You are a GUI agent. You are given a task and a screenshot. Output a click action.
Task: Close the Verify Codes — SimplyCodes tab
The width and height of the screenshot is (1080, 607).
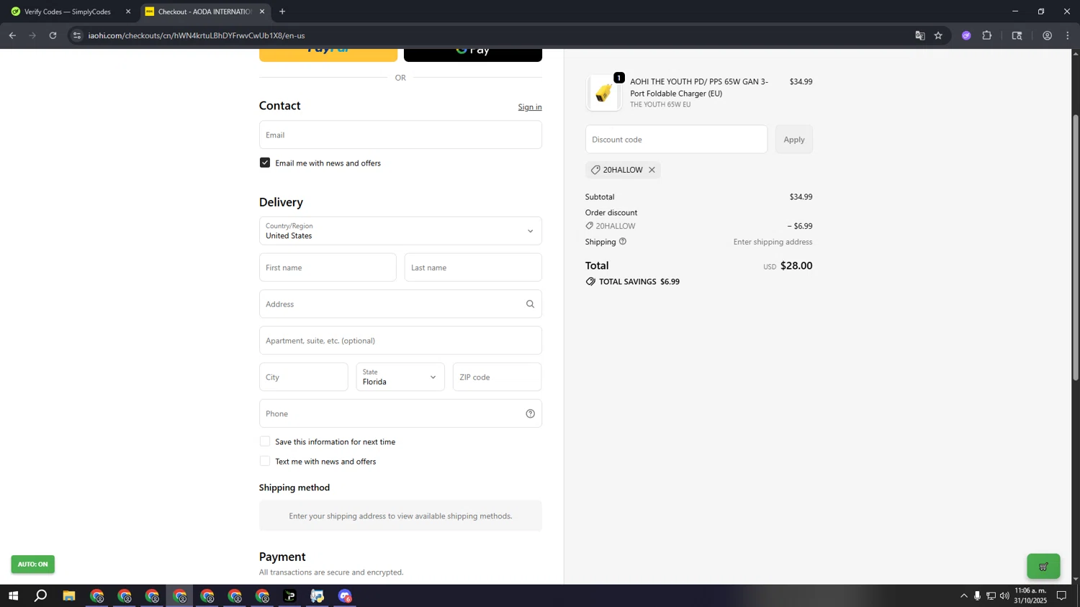pos(128,12)
